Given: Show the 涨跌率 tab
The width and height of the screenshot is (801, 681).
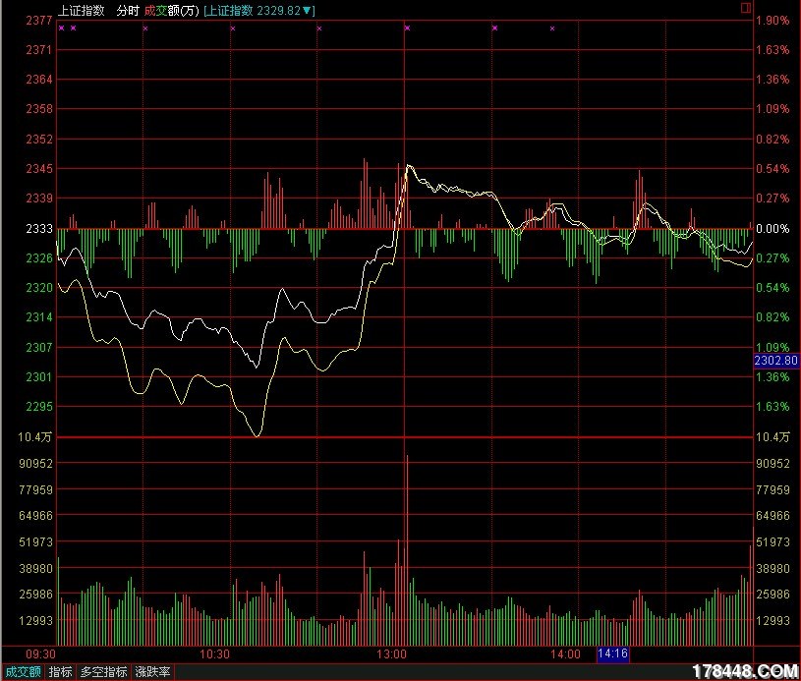Looking at the screenshot, I should click(153, 672).
